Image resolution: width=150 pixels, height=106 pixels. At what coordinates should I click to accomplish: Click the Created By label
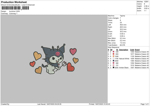click(5, 104)
